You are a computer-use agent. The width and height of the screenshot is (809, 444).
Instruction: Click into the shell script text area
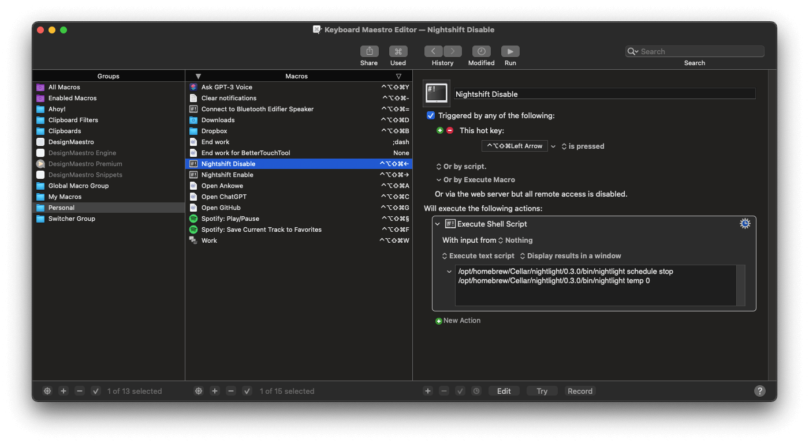tap(595, 285)
